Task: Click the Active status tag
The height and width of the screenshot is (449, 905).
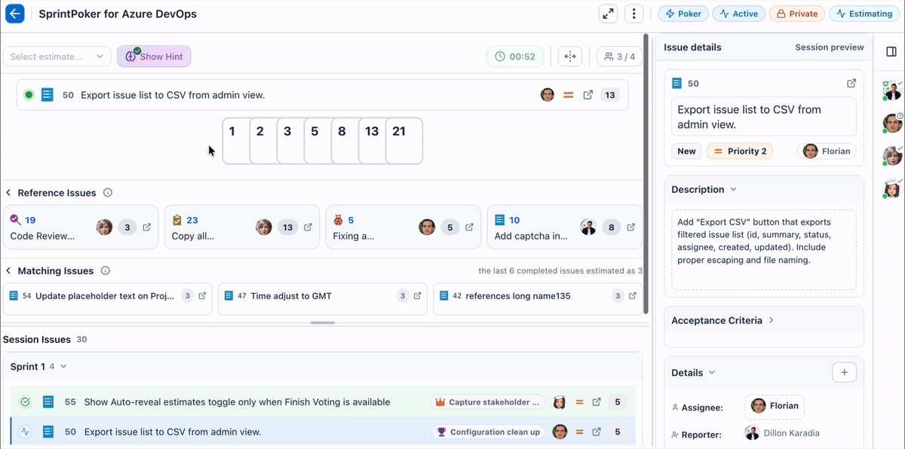Action: [739, 14]
